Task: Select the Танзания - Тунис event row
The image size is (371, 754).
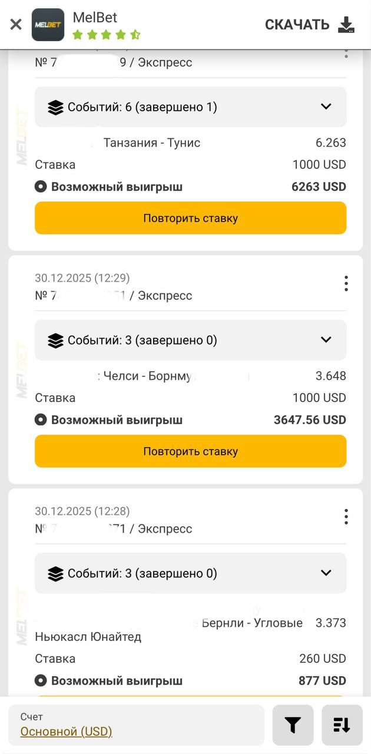Action: tap(152, 143)
